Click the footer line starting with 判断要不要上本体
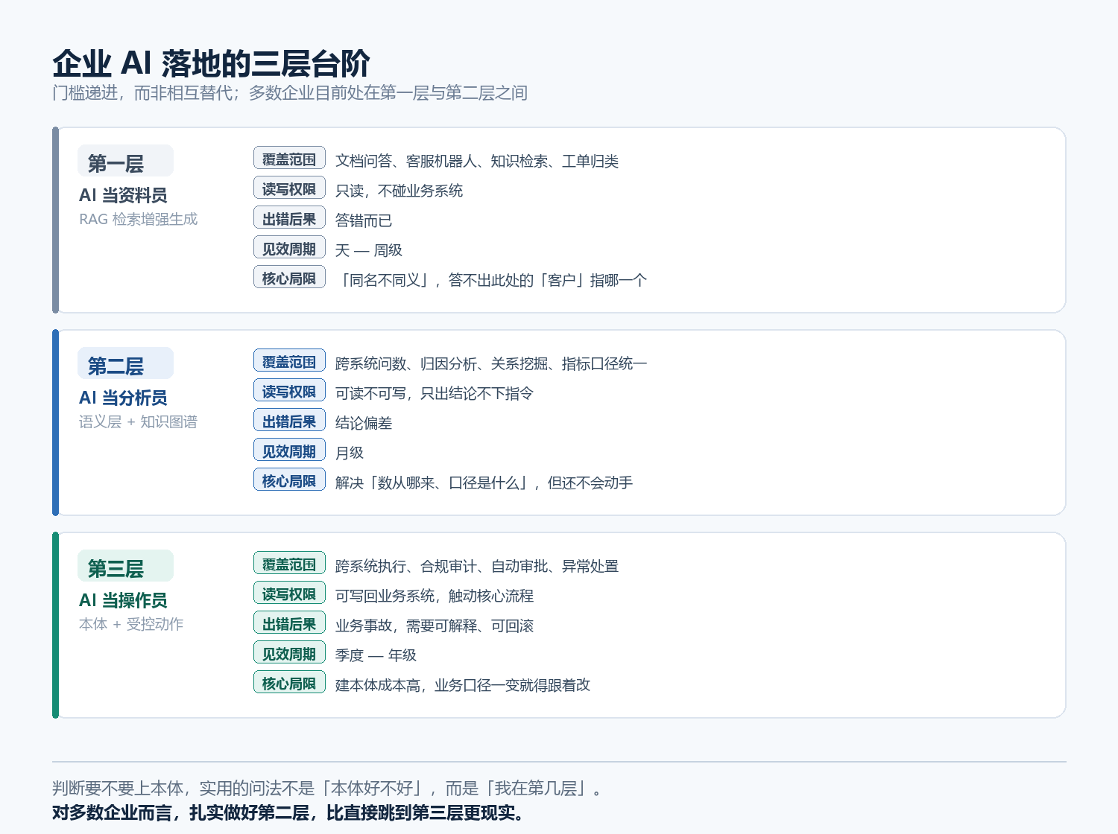Screen dimensions: 1118x834 (327, 789)
